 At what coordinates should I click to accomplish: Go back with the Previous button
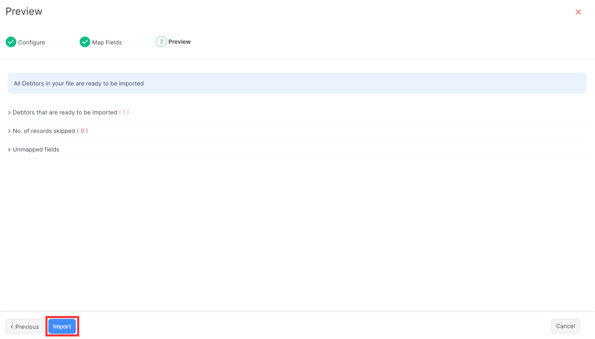(25, 327)
